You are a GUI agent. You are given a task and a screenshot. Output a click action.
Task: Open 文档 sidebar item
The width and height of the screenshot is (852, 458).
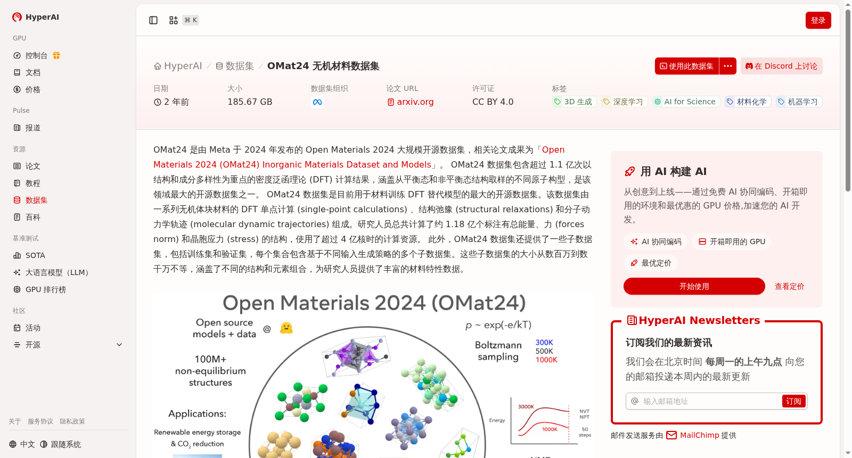33,72
